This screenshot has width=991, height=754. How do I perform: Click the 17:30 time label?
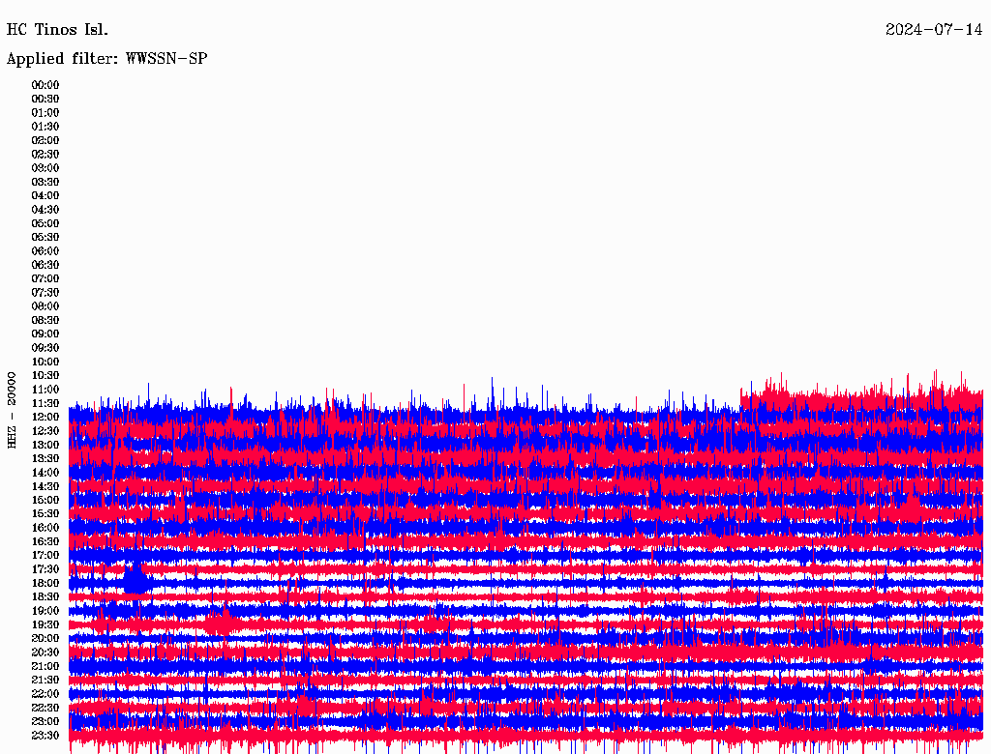[45, 569]
